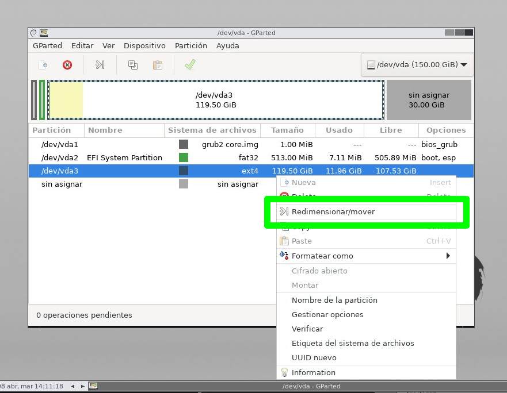Open the Partición menu in menu bar
This screenshot has width=507, height=393.
[190, 46]
